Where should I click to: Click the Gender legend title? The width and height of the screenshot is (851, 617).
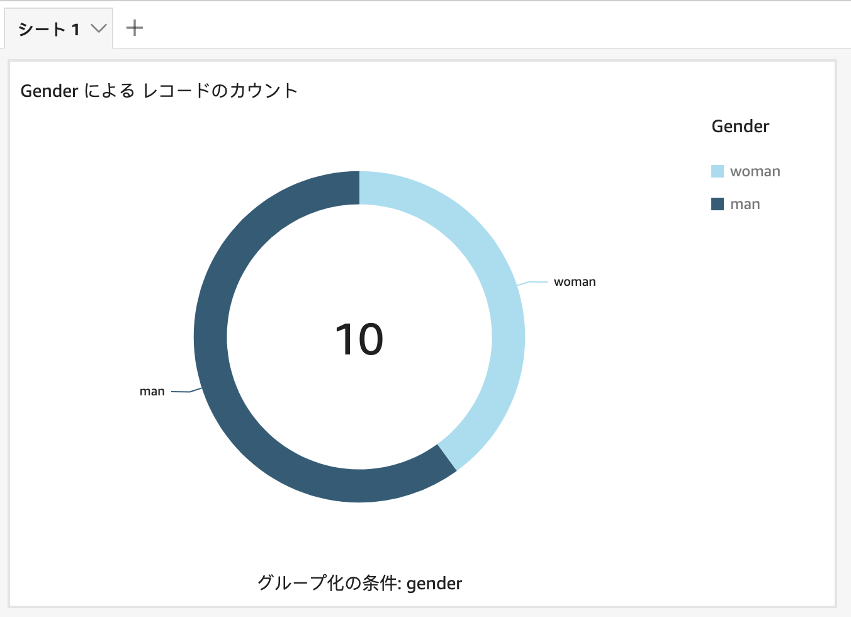click(x=740, y=126)
